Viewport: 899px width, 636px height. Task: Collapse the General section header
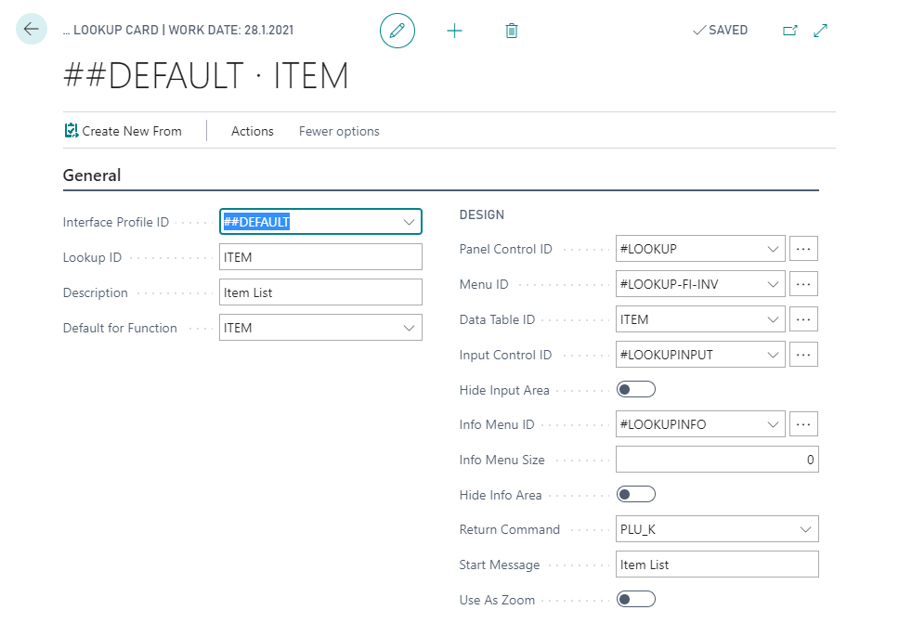(92, 175)
